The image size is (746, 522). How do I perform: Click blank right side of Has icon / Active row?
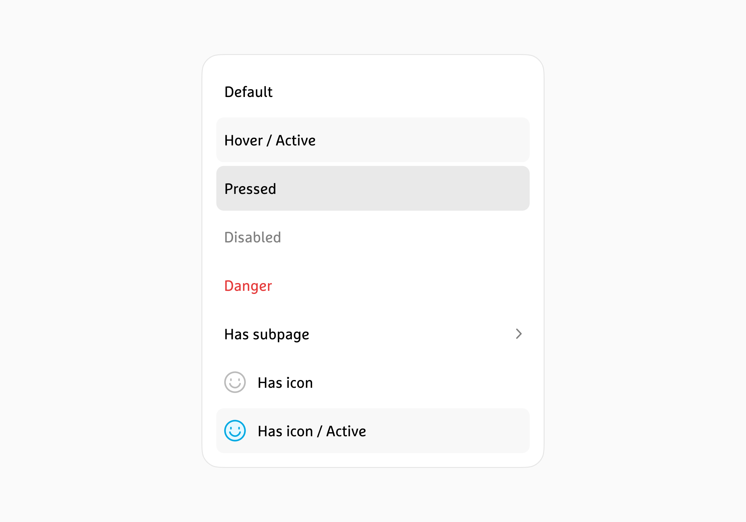click(x=455, y=431)
